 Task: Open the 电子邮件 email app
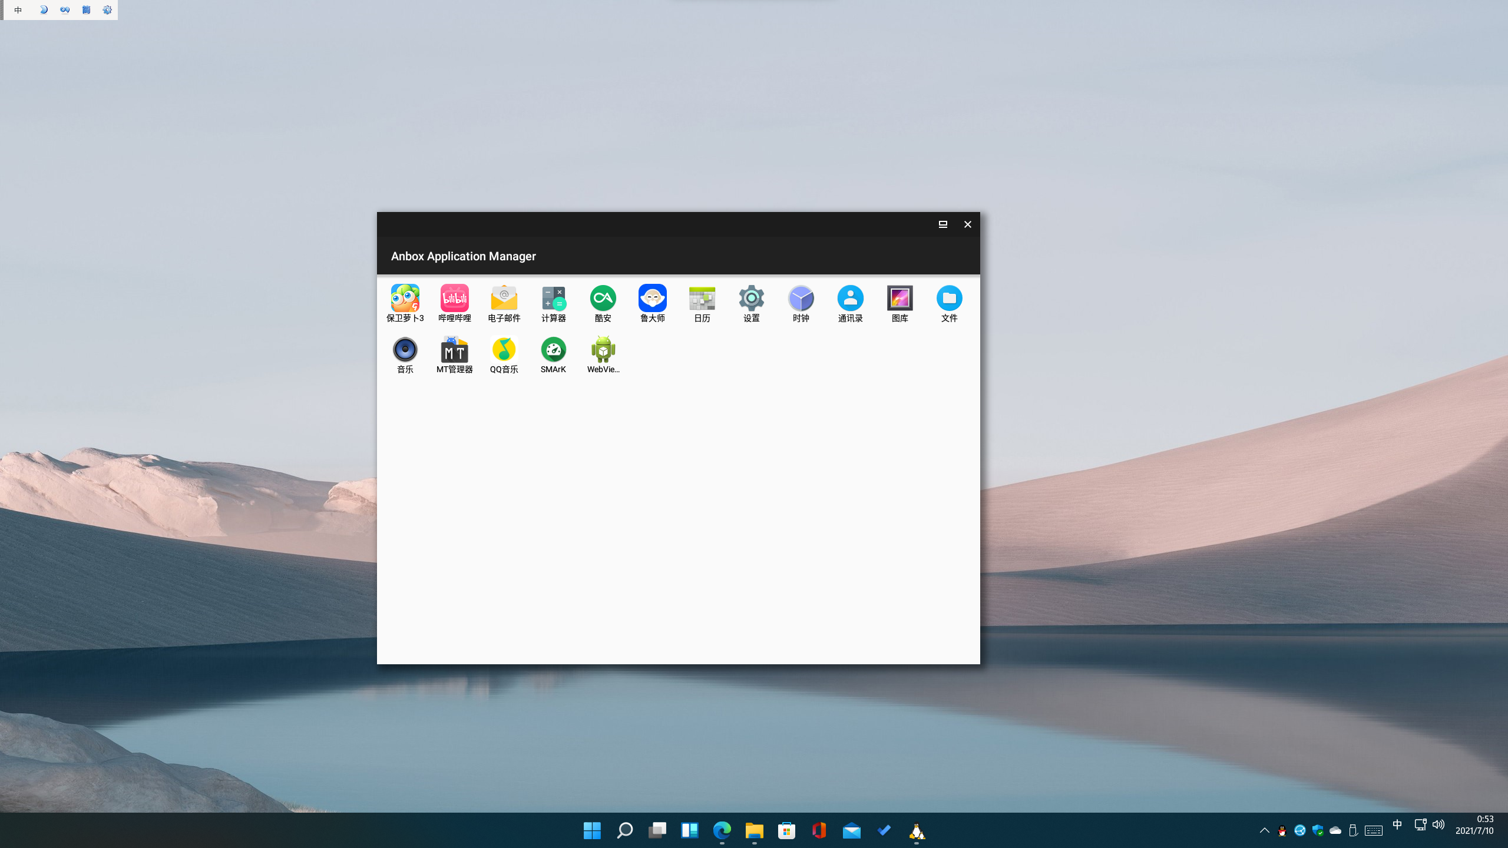504,299
